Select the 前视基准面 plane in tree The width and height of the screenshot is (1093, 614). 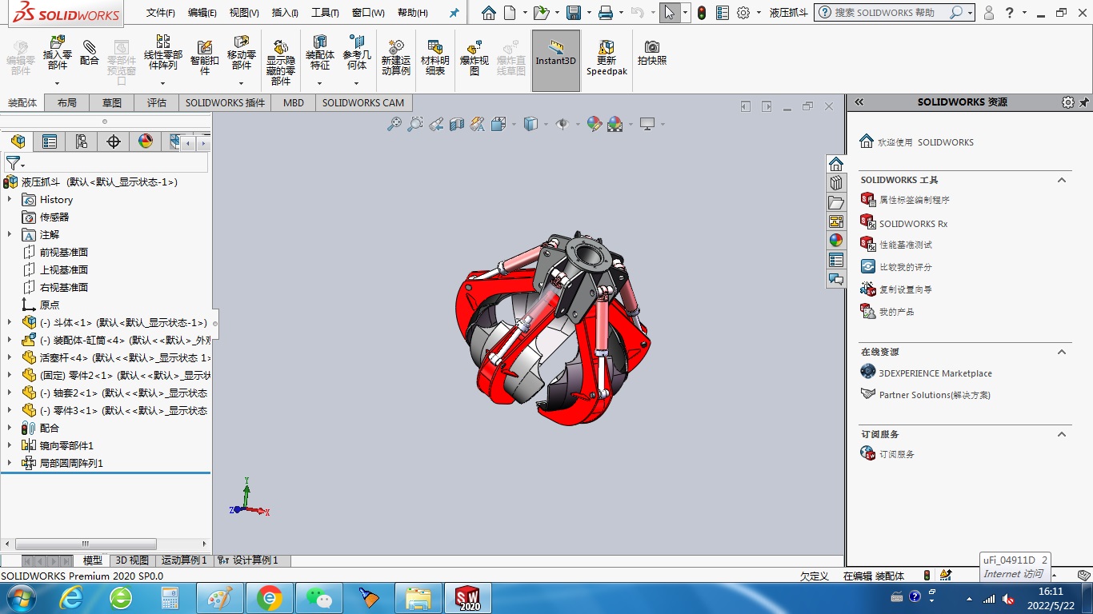coord(64,252)
